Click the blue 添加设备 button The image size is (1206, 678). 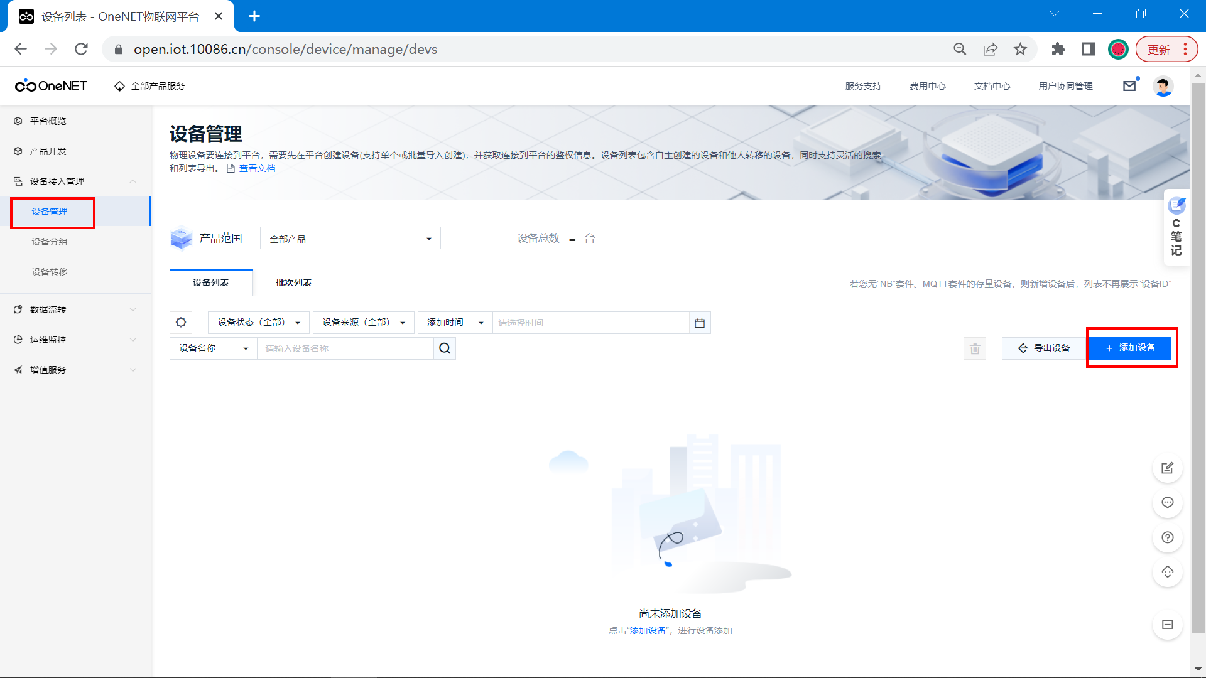(1130, 348)
